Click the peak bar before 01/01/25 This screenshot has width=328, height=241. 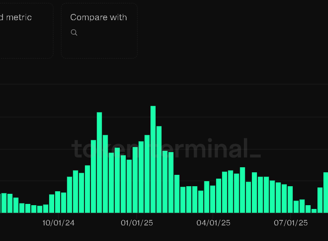click(x=99, y=162)
